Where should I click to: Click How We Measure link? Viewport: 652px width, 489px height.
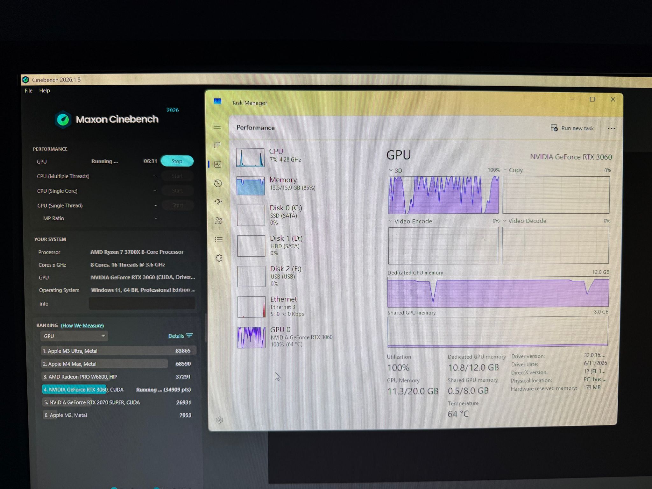click(82, 325)
